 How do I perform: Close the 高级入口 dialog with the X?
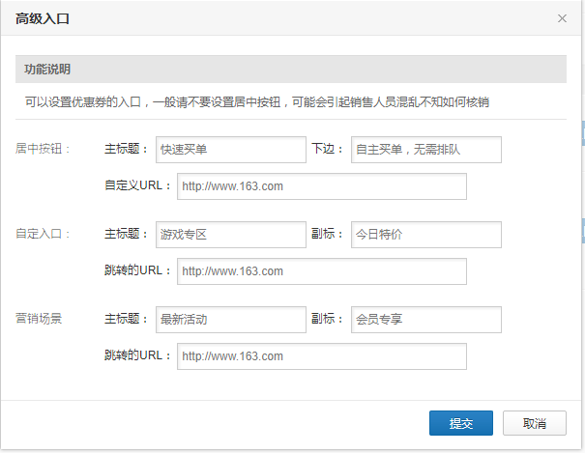563,18
